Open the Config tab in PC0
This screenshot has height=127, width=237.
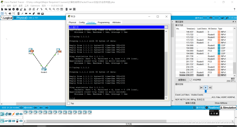pos(82,22)
